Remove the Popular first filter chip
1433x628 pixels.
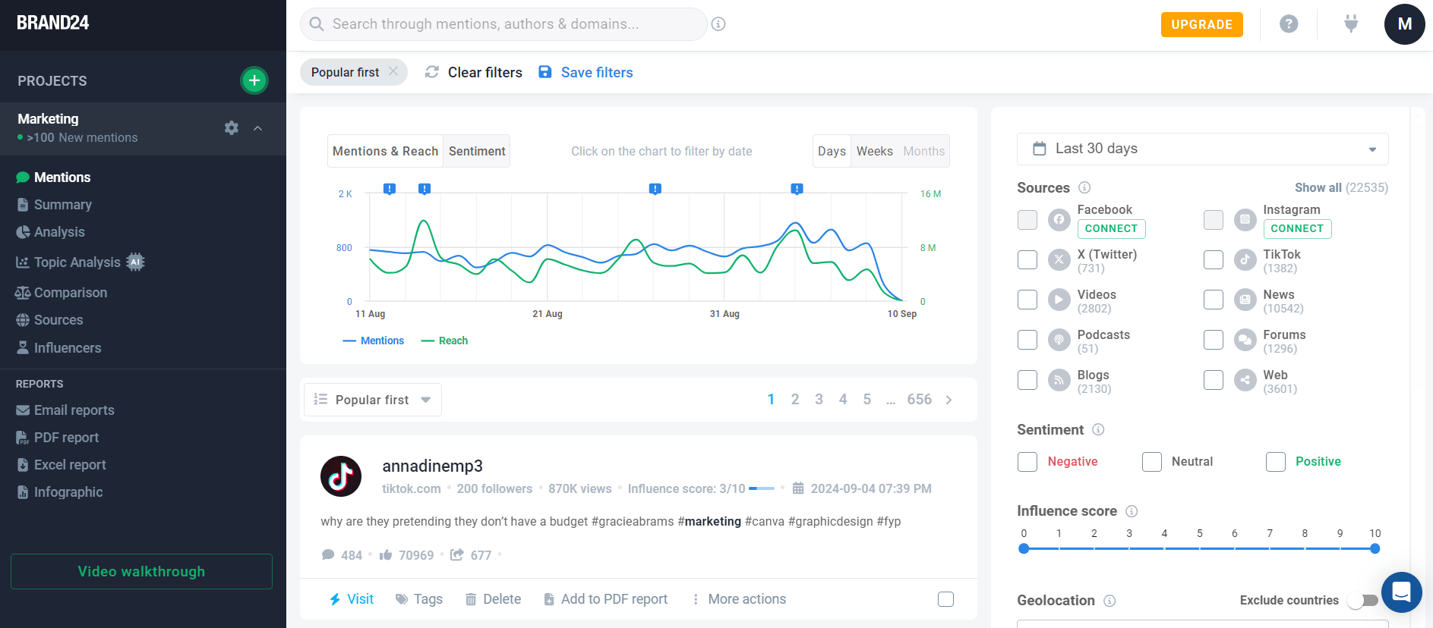click(x=393, y=71)
